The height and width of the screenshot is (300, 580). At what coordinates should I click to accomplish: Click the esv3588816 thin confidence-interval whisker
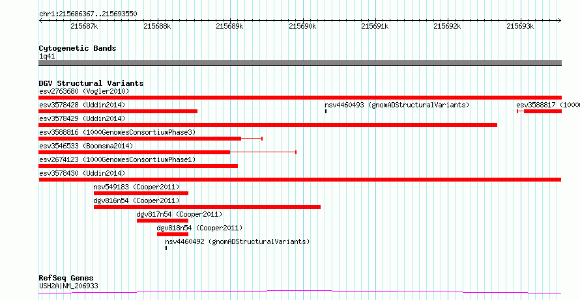tap(252, 139)
